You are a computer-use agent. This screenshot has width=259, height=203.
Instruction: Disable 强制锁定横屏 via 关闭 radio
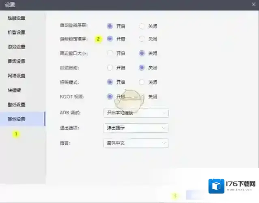point(142,39)
